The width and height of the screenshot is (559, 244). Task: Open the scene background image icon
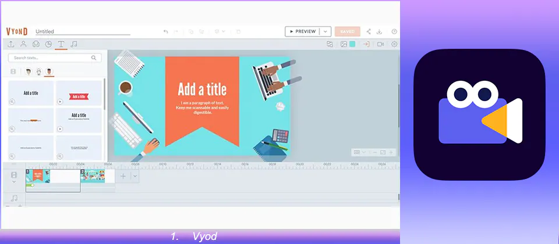pyautogui.click(x=344, y=44)
